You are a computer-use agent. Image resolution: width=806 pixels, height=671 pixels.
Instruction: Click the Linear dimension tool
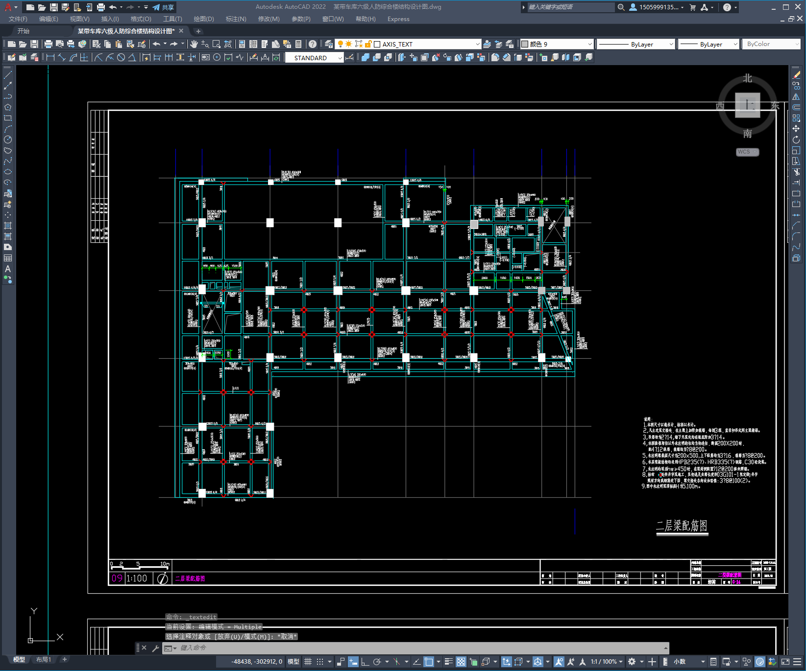point(50,57)
